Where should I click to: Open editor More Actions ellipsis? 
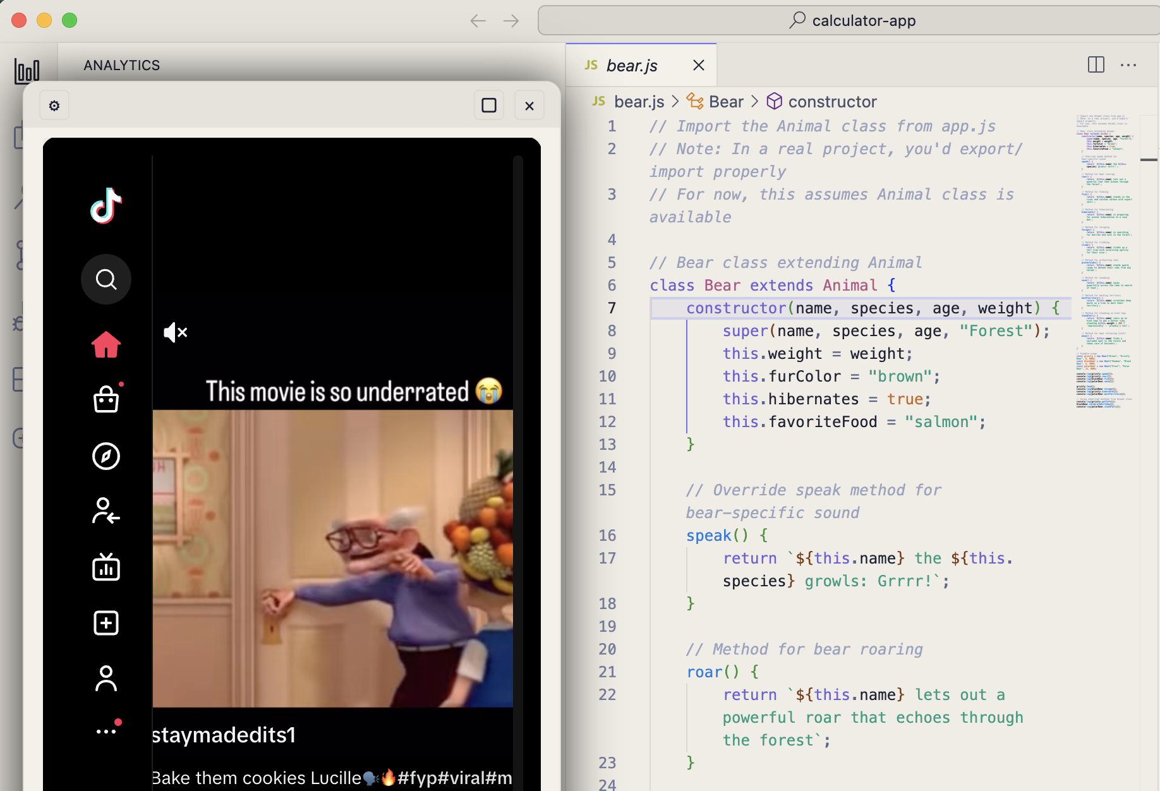(x=1128, y=65)
